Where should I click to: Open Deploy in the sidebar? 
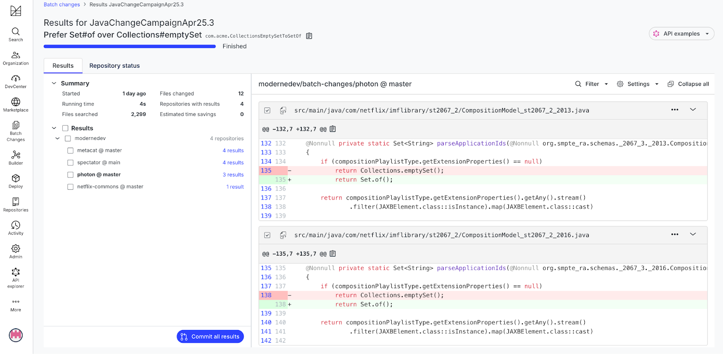pyautogui.click(x=16, y=181)
